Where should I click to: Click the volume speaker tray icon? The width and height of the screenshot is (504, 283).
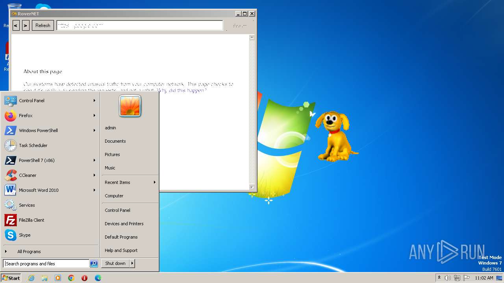[x=448, y=278]
